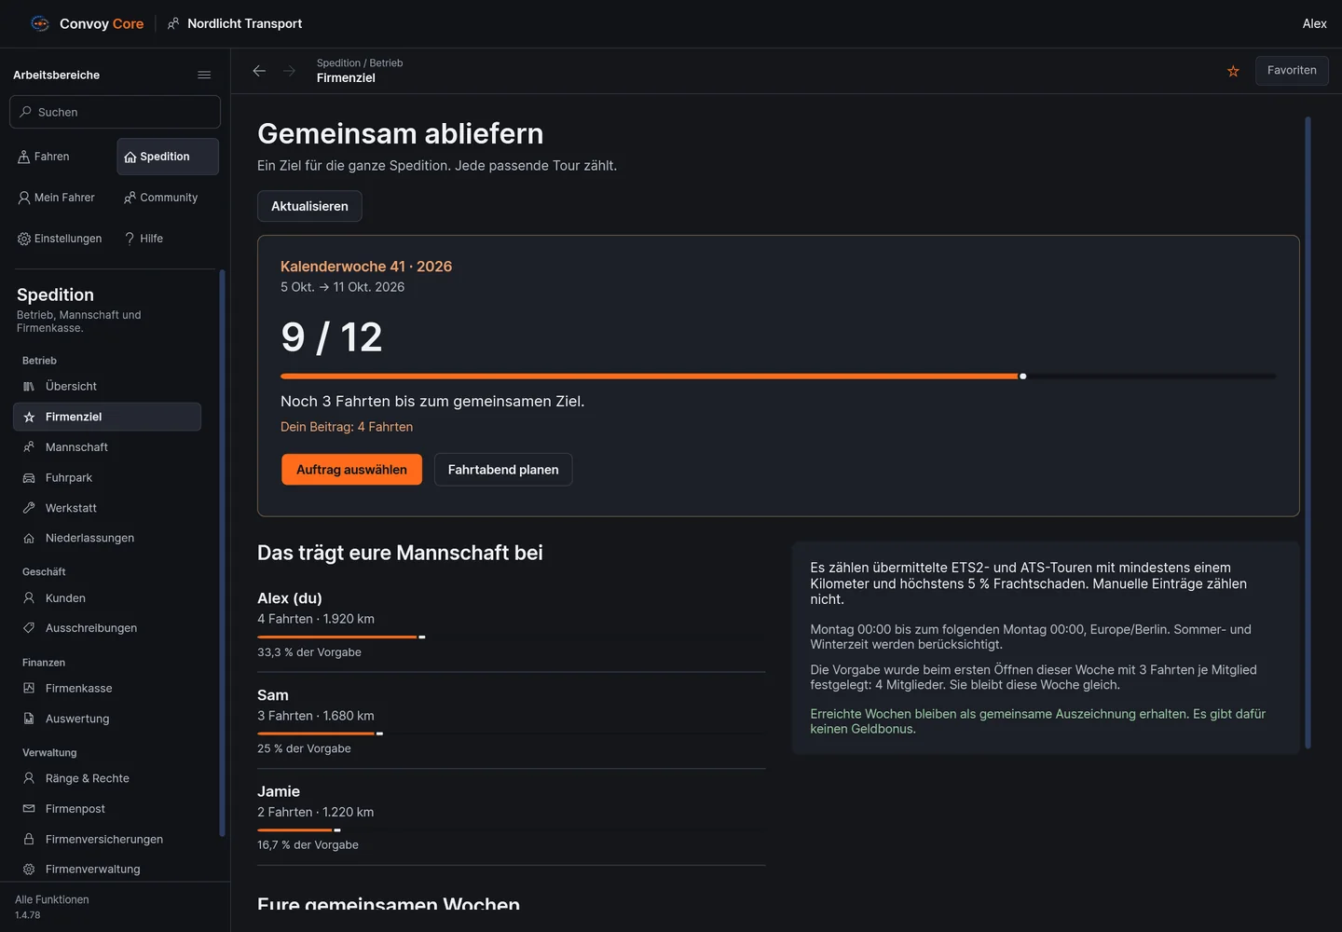Open the Nordlicht Transport company label

(235, 23)
